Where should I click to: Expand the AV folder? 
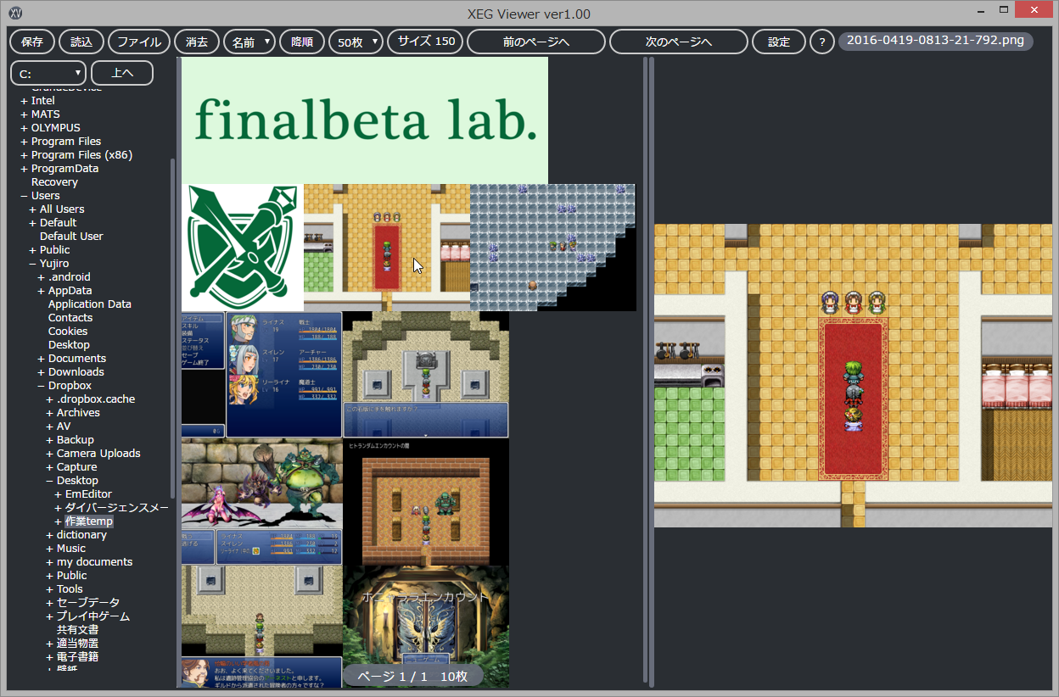[x=50, y=427]
